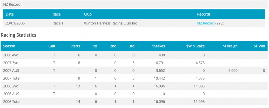Open the NZ Record link
Viewport: 269px width, 108px height.
pos(206,23)
